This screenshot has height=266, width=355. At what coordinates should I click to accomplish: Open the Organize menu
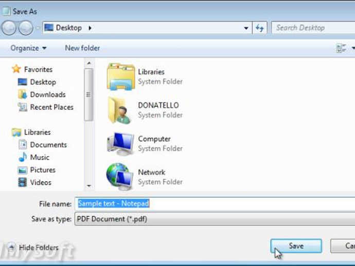[28, 48]
